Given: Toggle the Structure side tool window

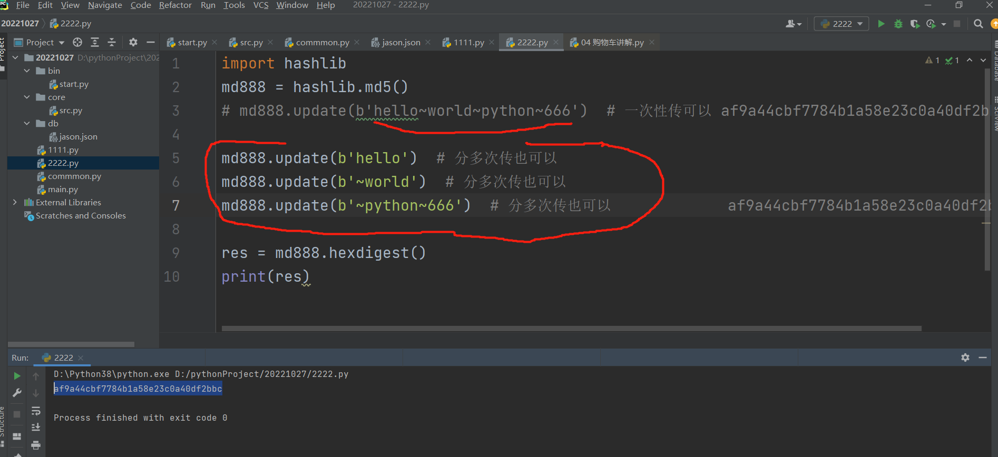Looking at the screenshot, I should (3, 426).
